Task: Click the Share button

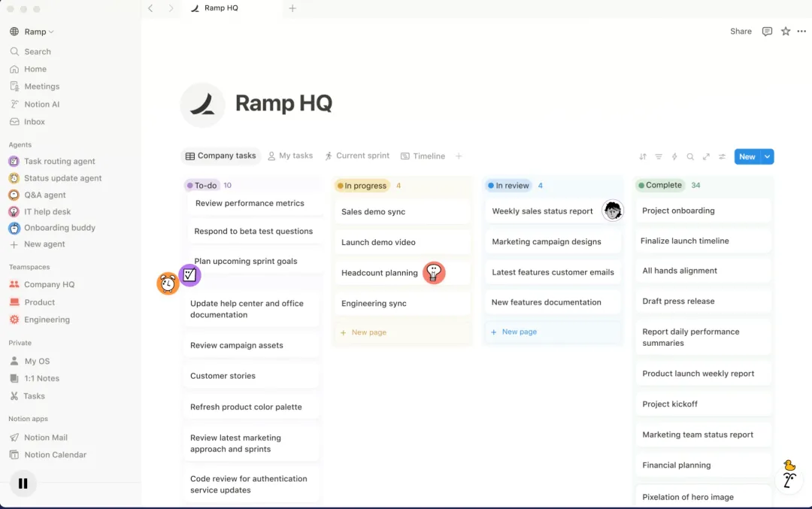Action: pyautogui.click(x=741, y=32)
